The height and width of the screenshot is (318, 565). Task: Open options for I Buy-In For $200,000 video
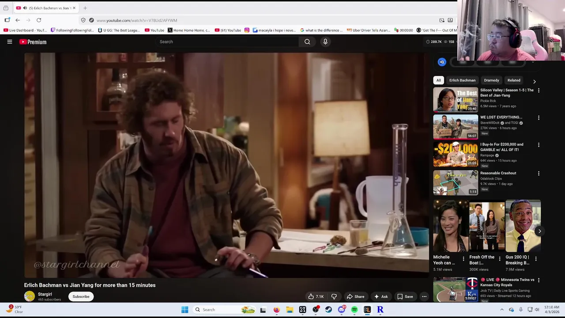click(x=539, y=145)
